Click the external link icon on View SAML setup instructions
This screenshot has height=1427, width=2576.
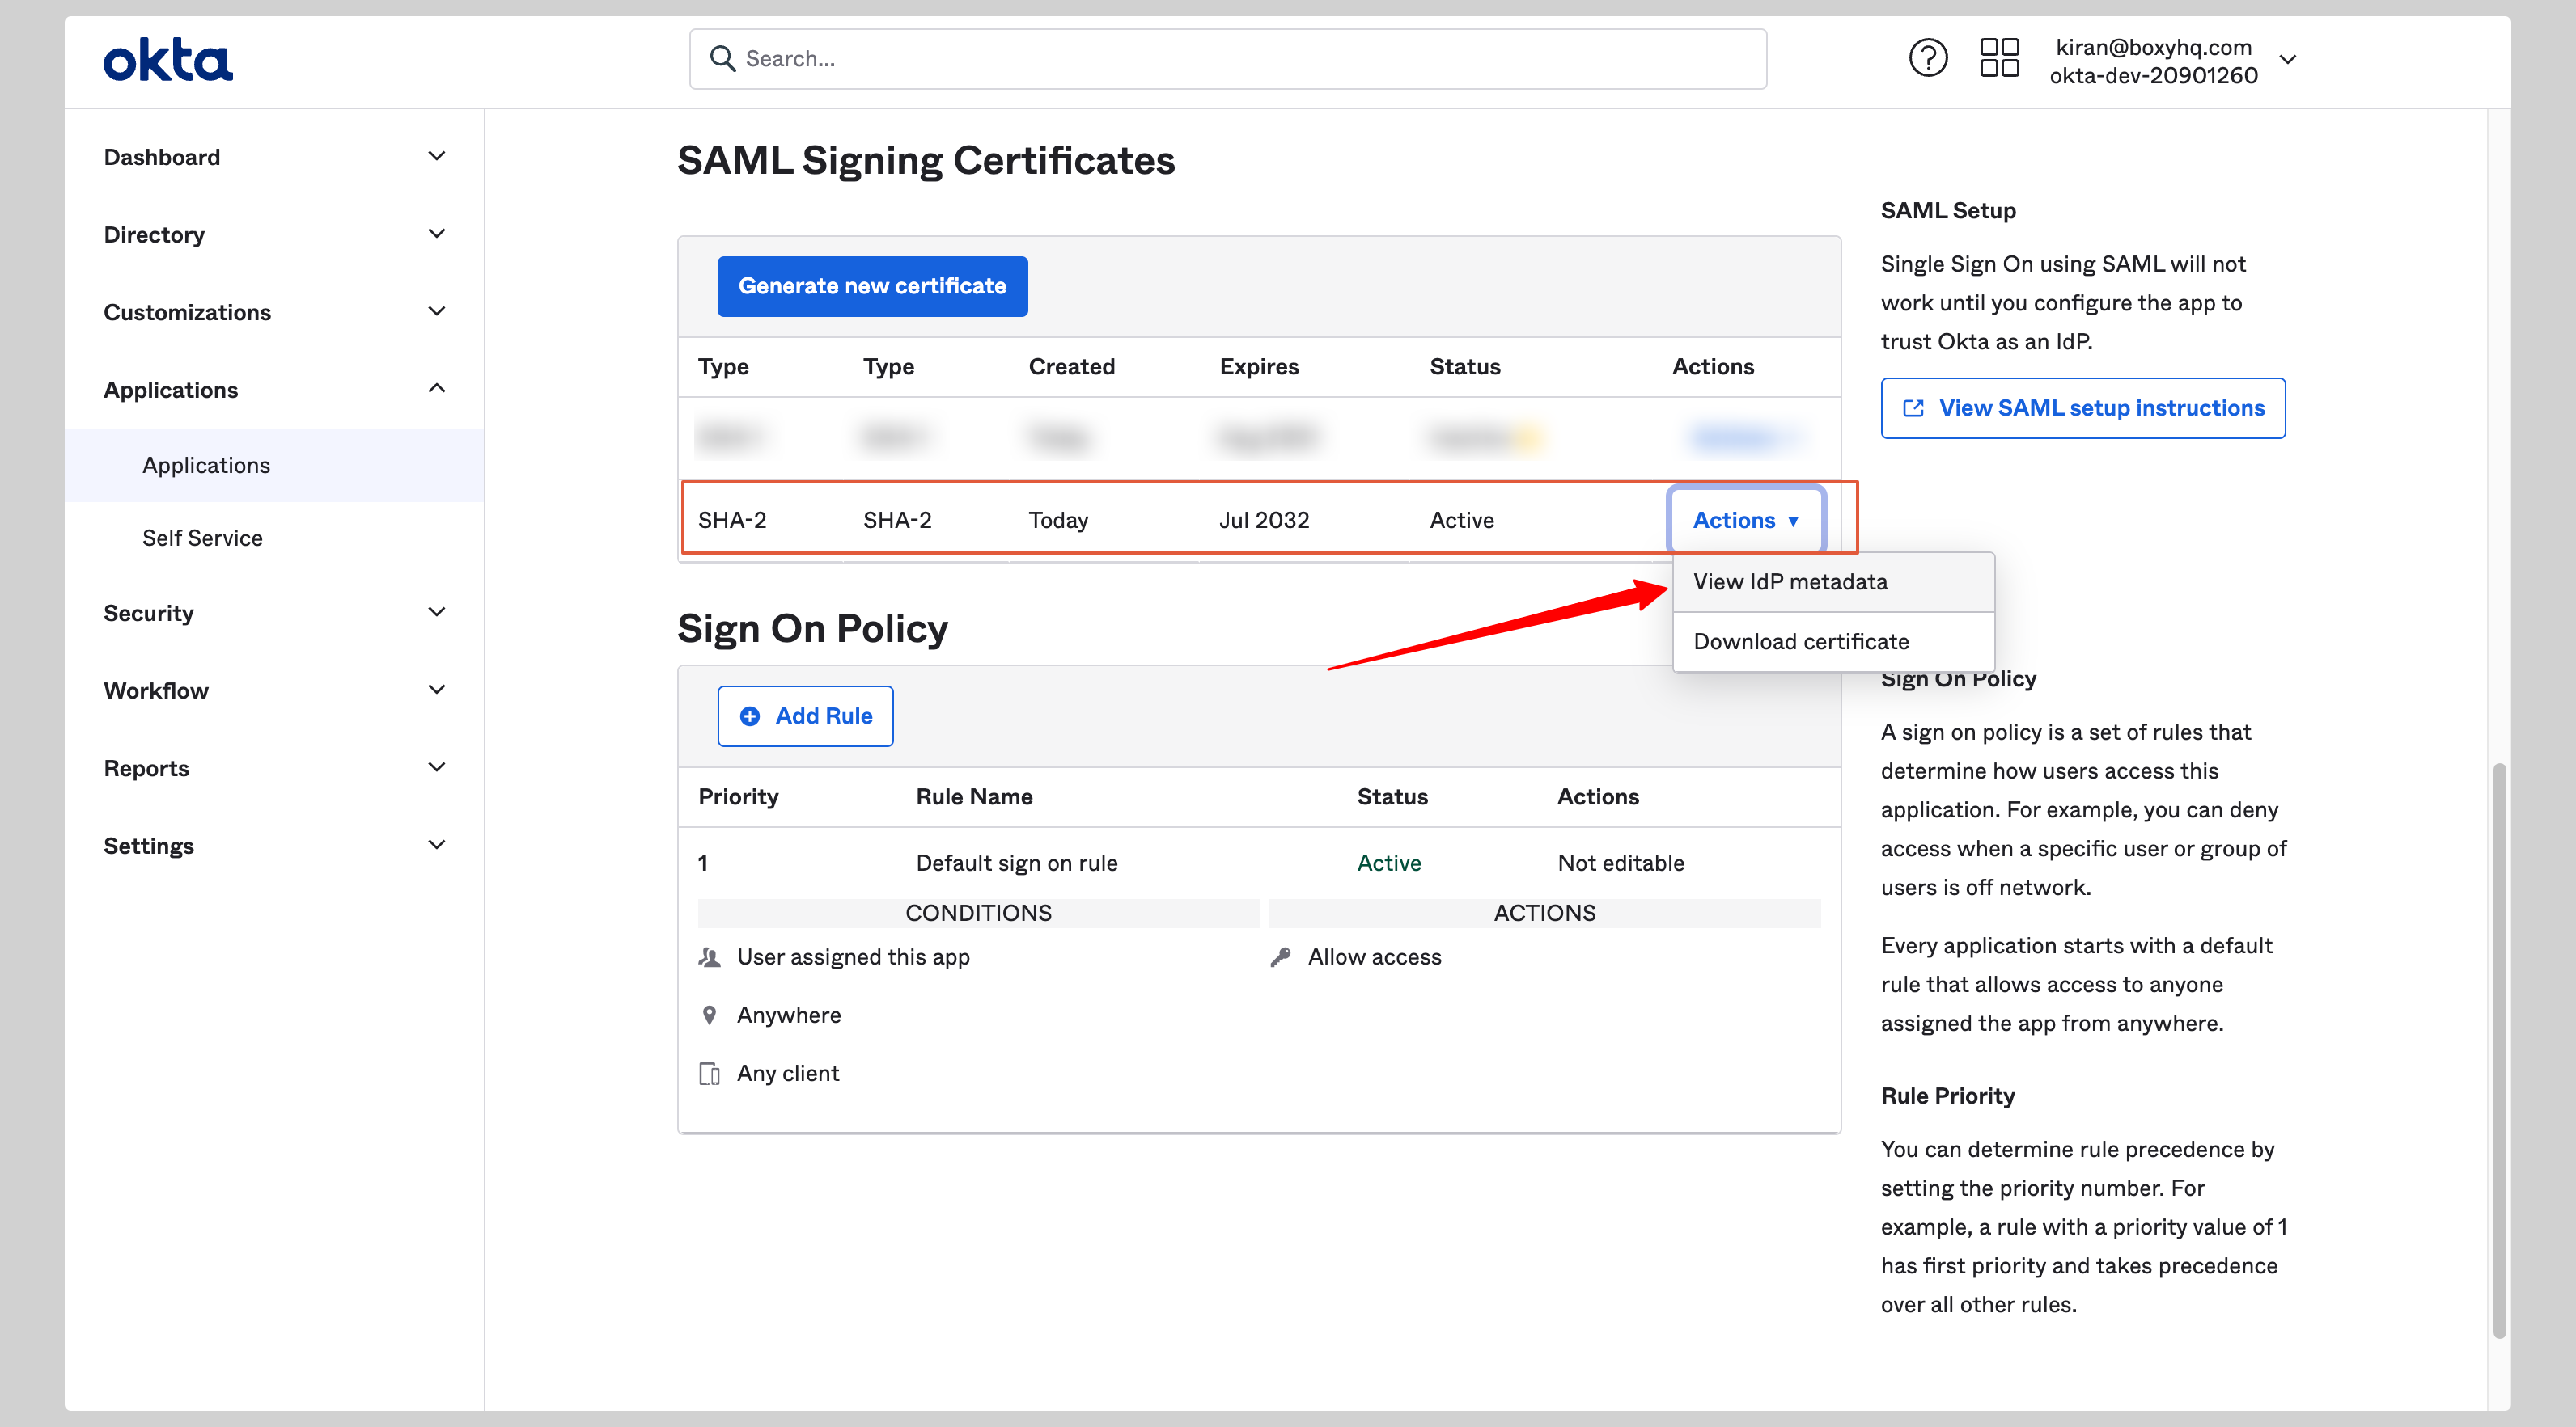(1914, 407)
